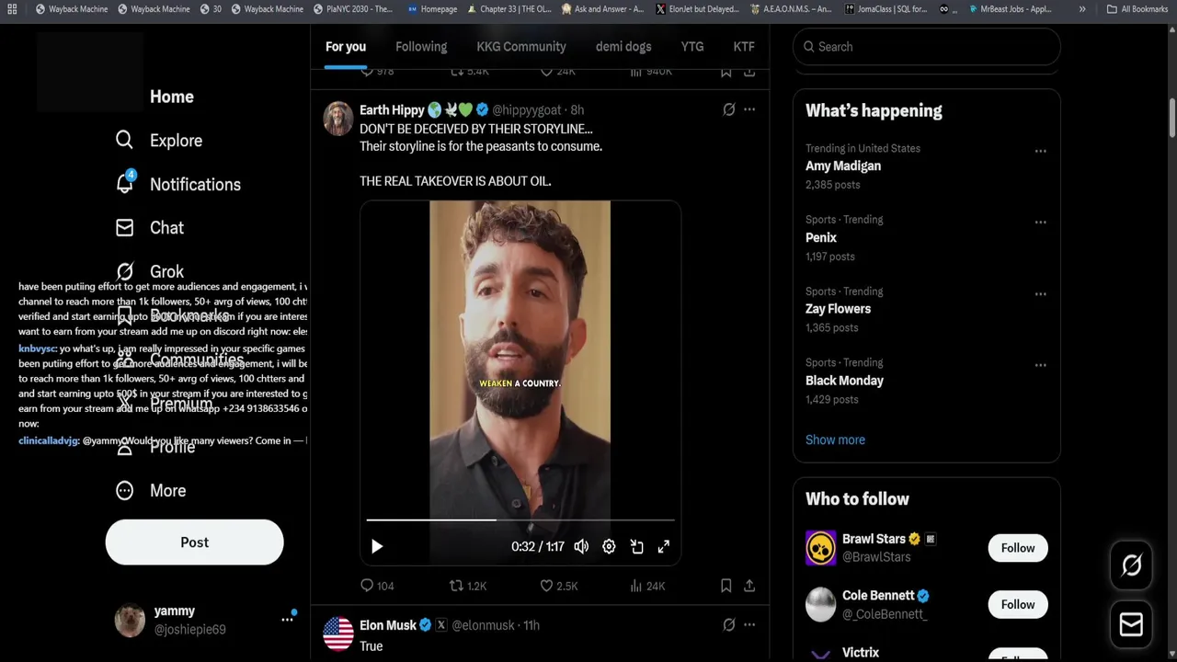Open Earth Hippy avatar thumbnail
1177x662 pixels.
(338, 119)
